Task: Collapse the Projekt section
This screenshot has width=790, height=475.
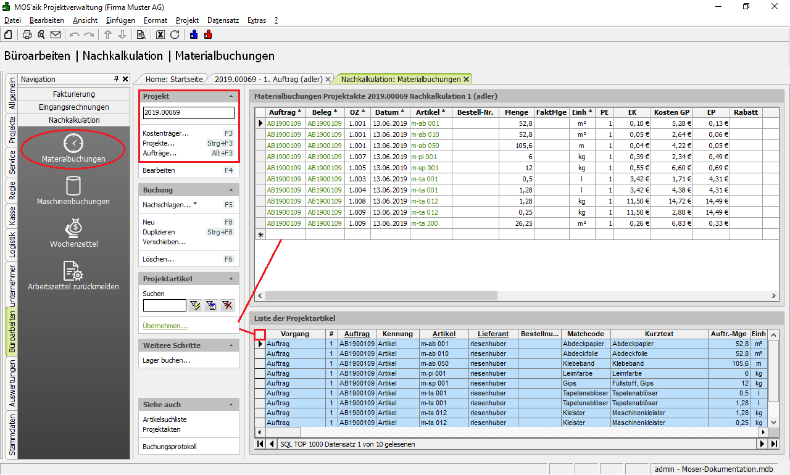Action: [231, 97]
